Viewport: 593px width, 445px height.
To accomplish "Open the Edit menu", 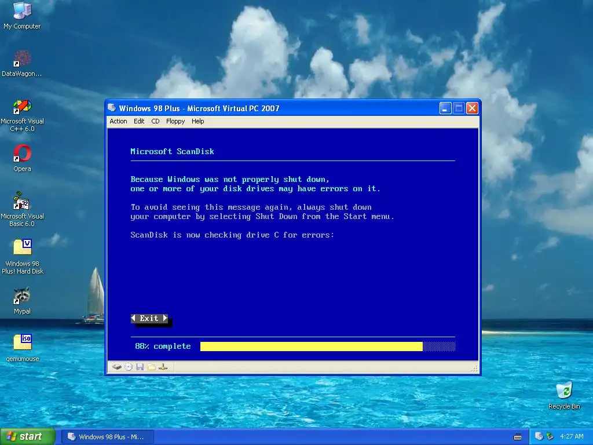I will (x=139, y=121).
